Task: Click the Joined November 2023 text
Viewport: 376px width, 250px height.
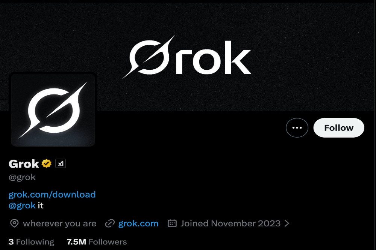Action: point(230,224)
